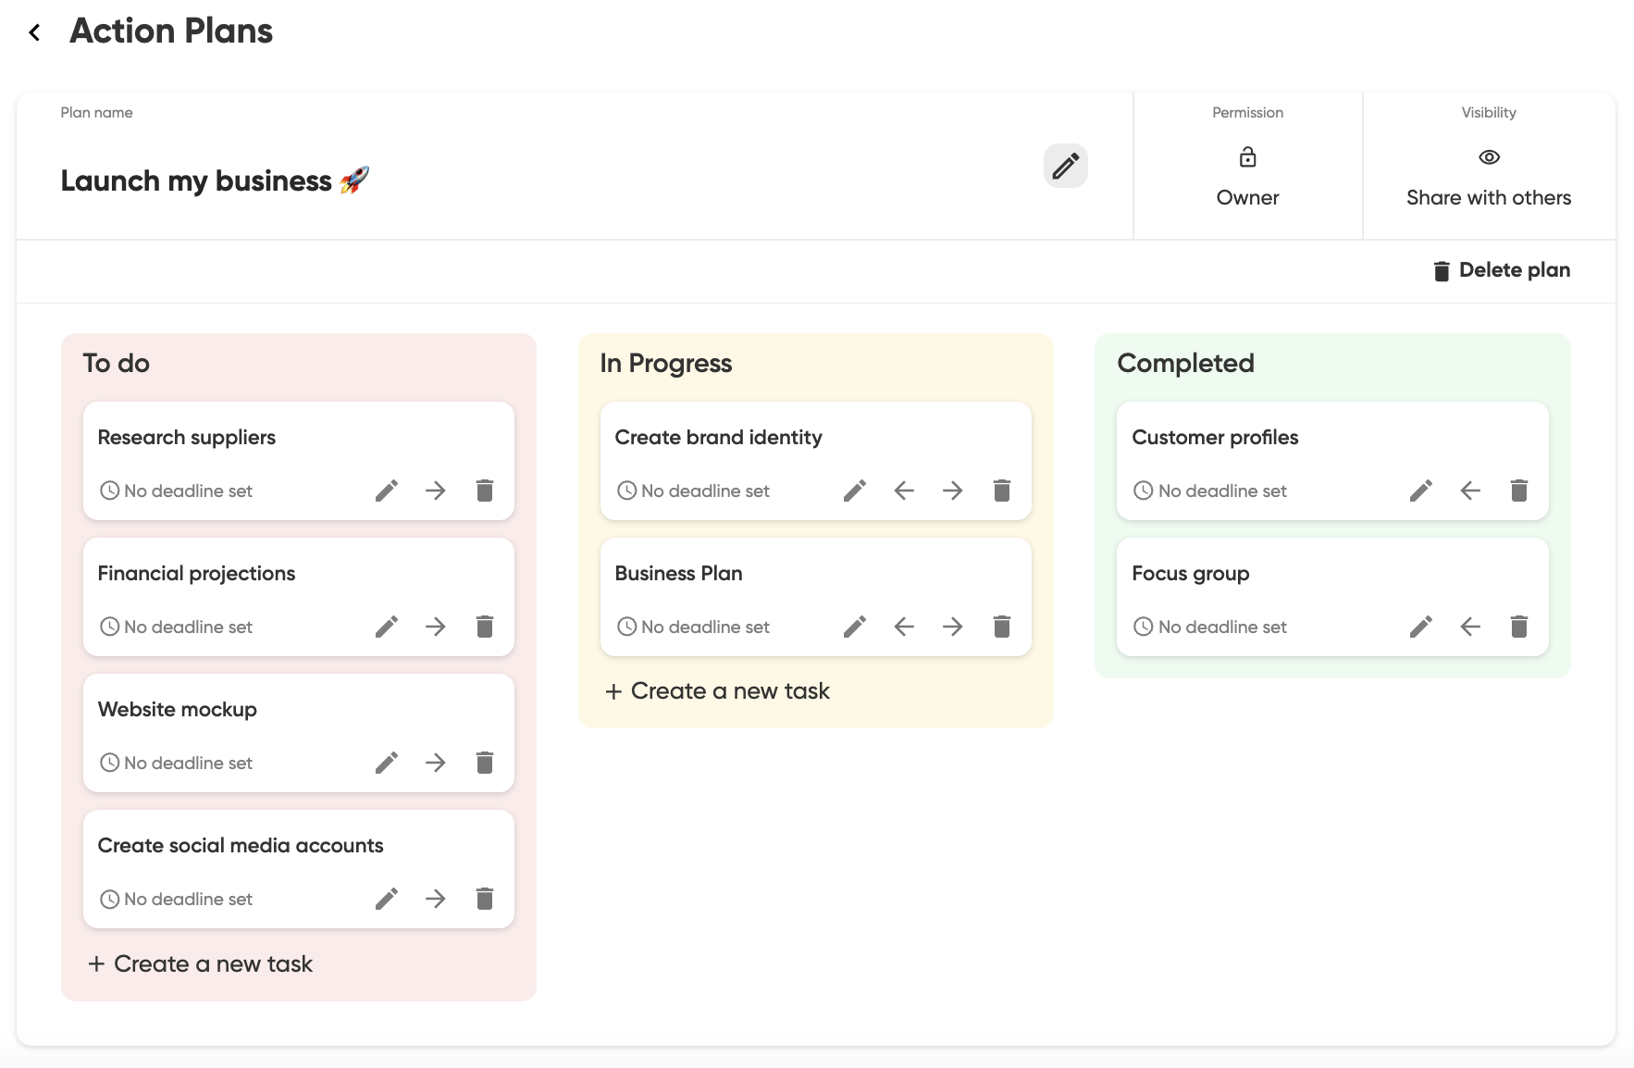Move Business Plan forward to Completed
1634x1068 pixels.
coord(953,627)
